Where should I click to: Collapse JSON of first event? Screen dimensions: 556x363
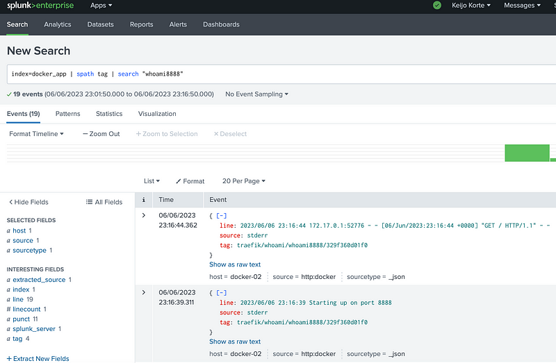(x=221, y=216)
